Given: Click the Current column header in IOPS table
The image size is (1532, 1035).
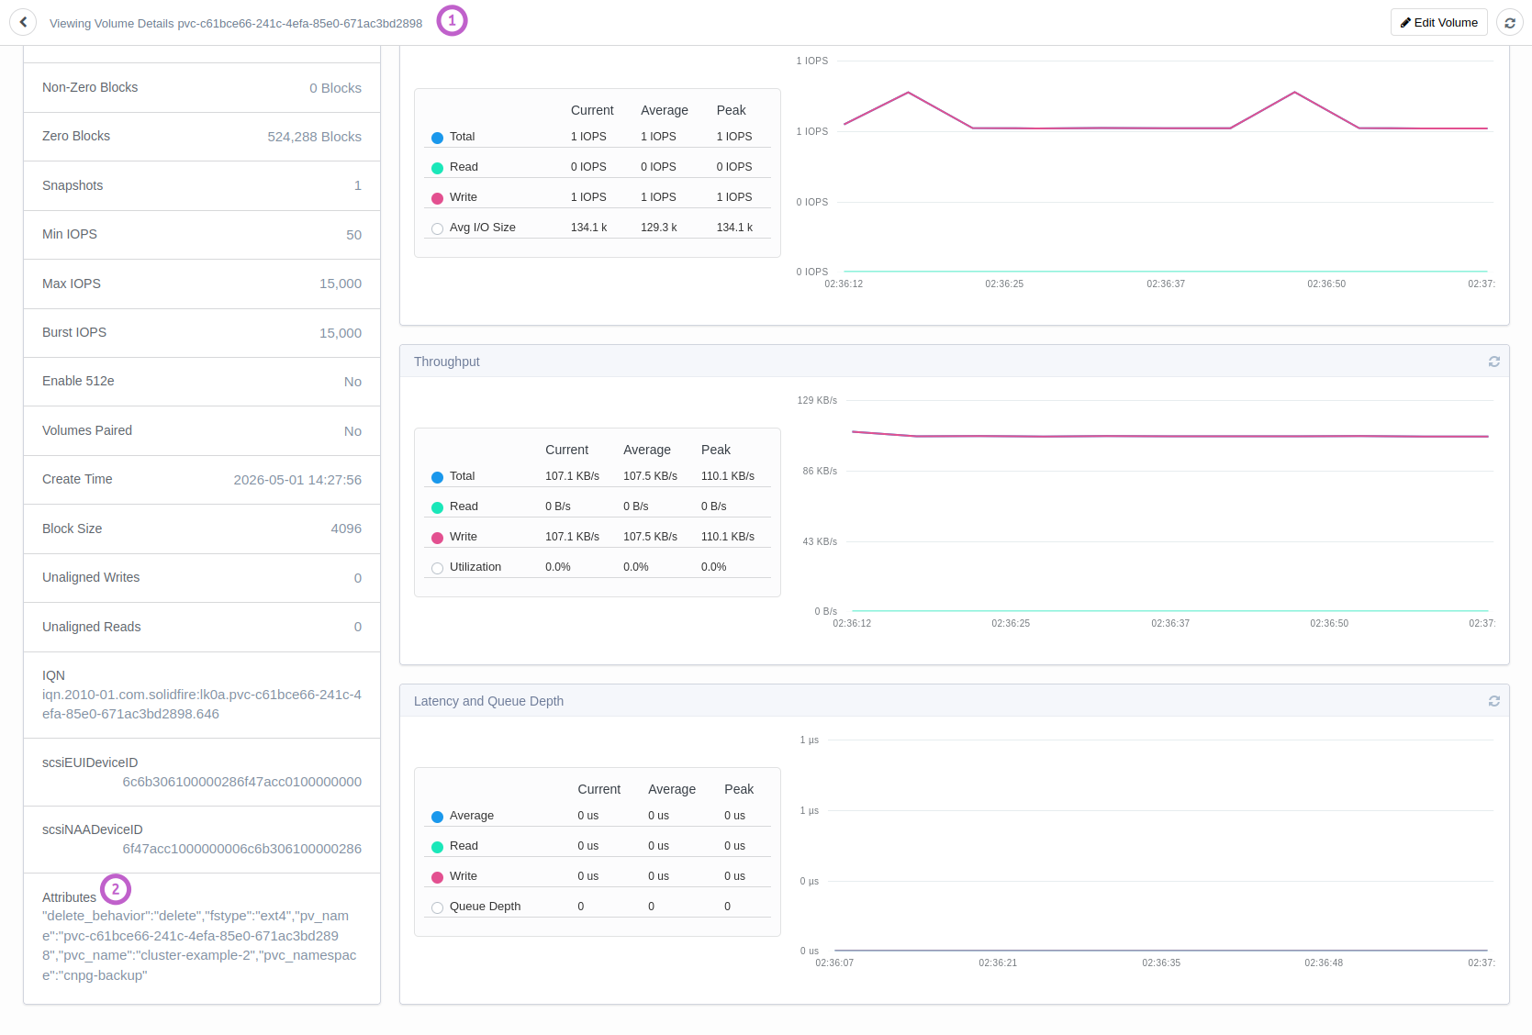Looking at the screenshot, I should [x=592, y=110].
